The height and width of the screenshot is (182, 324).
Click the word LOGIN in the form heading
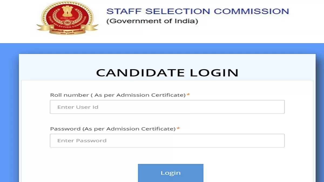click(x=214, y=73)
